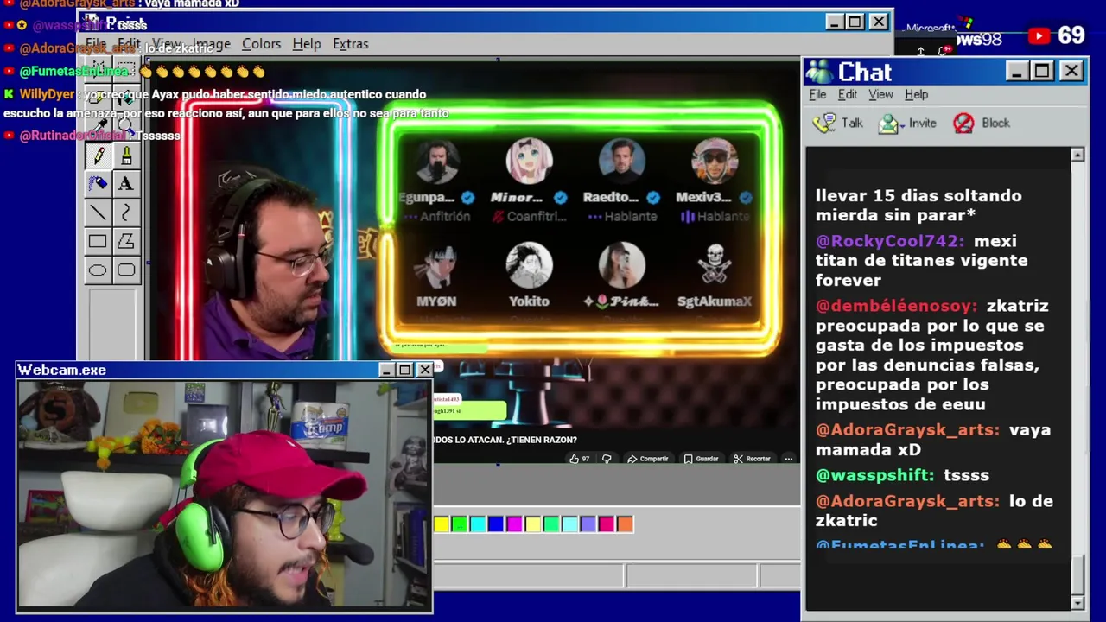Pick the orange color swatch
The image size is (1106, 622).
[625, 524]
